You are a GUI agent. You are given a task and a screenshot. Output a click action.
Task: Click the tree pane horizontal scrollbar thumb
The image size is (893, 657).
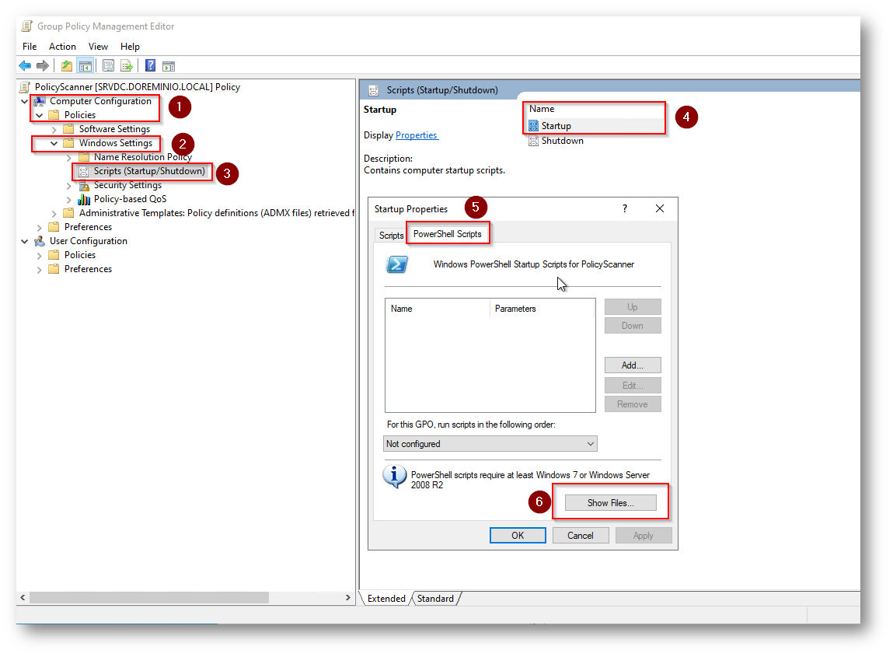click(149, 598)
